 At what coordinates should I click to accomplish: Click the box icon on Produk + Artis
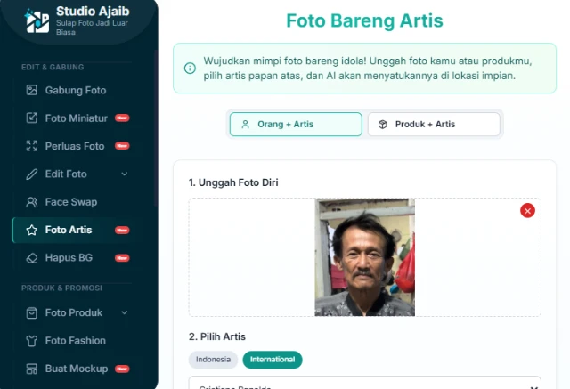(x=382, y=125)
